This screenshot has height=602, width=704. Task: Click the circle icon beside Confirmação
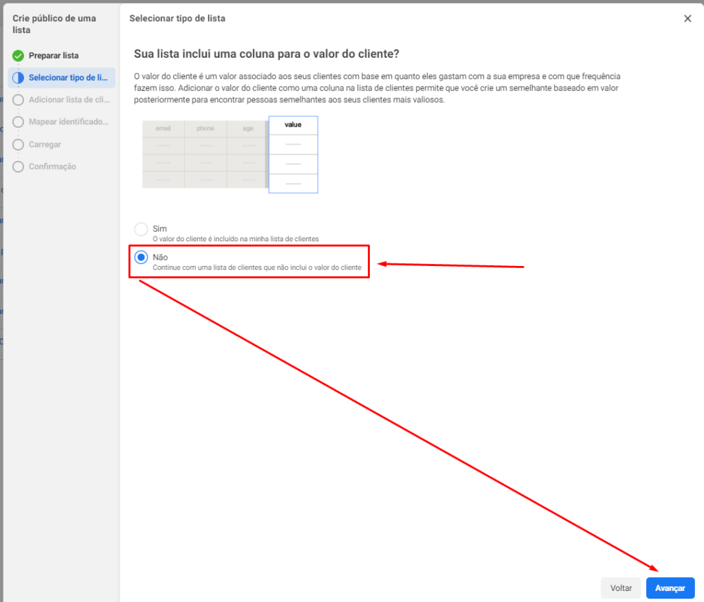pyautogui.click(x=18, y=166)
